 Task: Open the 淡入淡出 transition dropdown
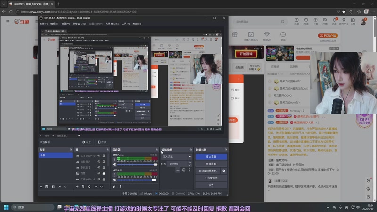point(176,157)
